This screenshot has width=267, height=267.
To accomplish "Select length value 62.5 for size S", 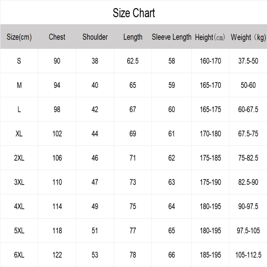I will [x=133, y=61].
